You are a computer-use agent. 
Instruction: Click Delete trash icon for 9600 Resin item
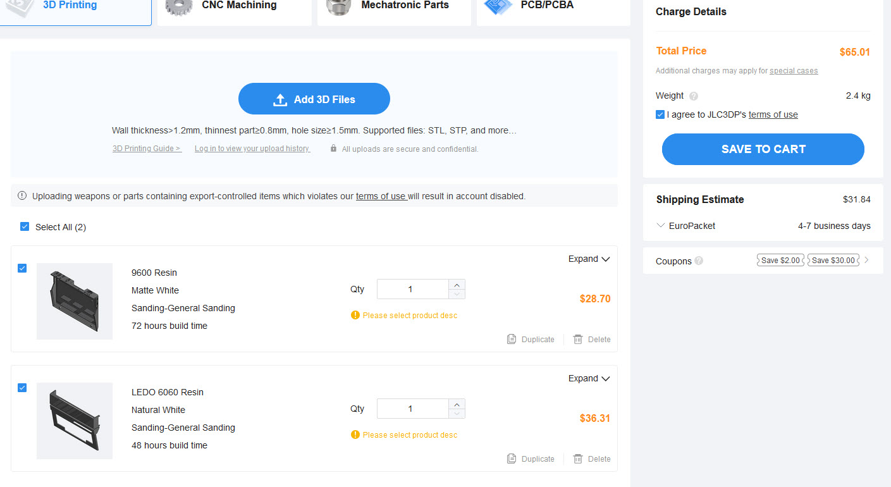[578, 340]
